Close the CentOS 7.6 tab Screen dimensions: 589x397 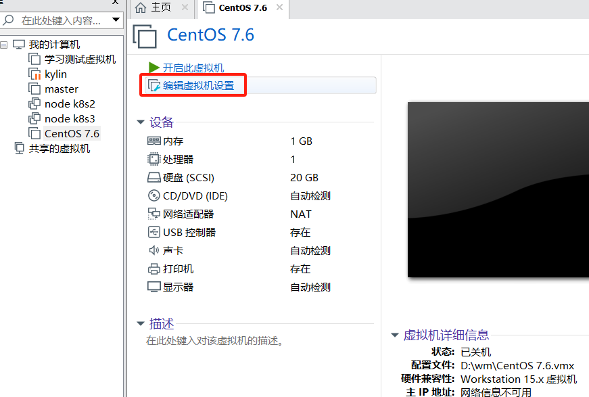pyautogui.click(x=279, y=7)
